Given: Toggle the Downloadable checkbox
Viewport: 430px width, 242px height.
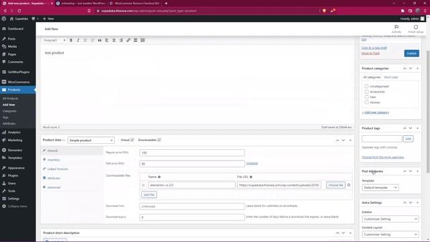Looking at the screenshot, I should (x=159, y=140).
